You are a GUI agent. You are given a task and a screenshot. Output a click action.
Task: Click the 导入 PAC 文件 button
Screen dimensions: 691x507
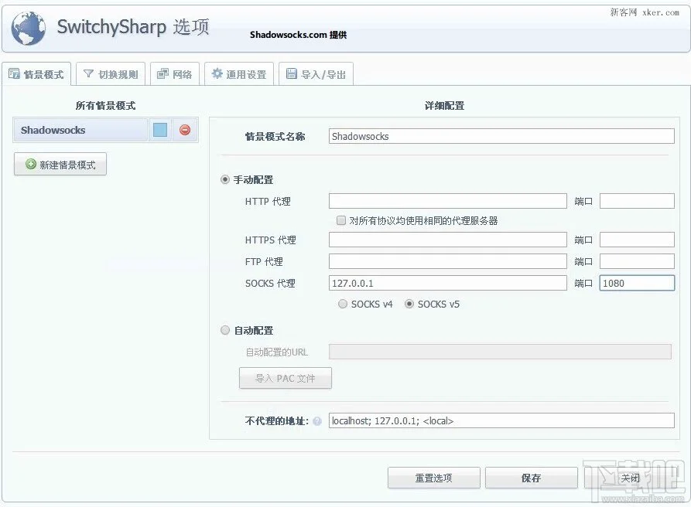(x=286, y=378)
